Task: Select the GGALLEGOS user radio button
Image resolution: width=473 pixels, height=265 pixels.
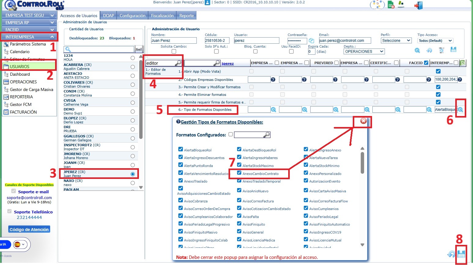Action: tap(132, 138)
